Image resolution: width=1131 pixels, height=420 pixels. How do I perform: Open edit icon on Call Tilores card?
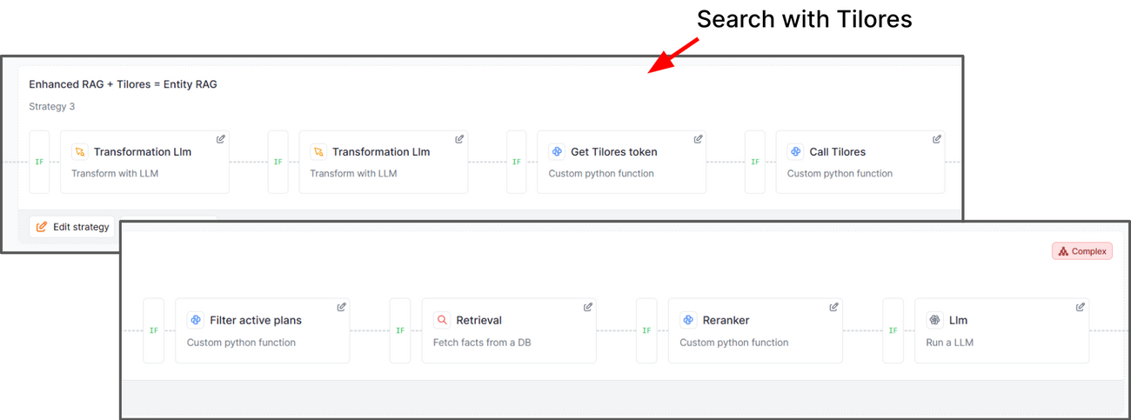coord(937,139)
